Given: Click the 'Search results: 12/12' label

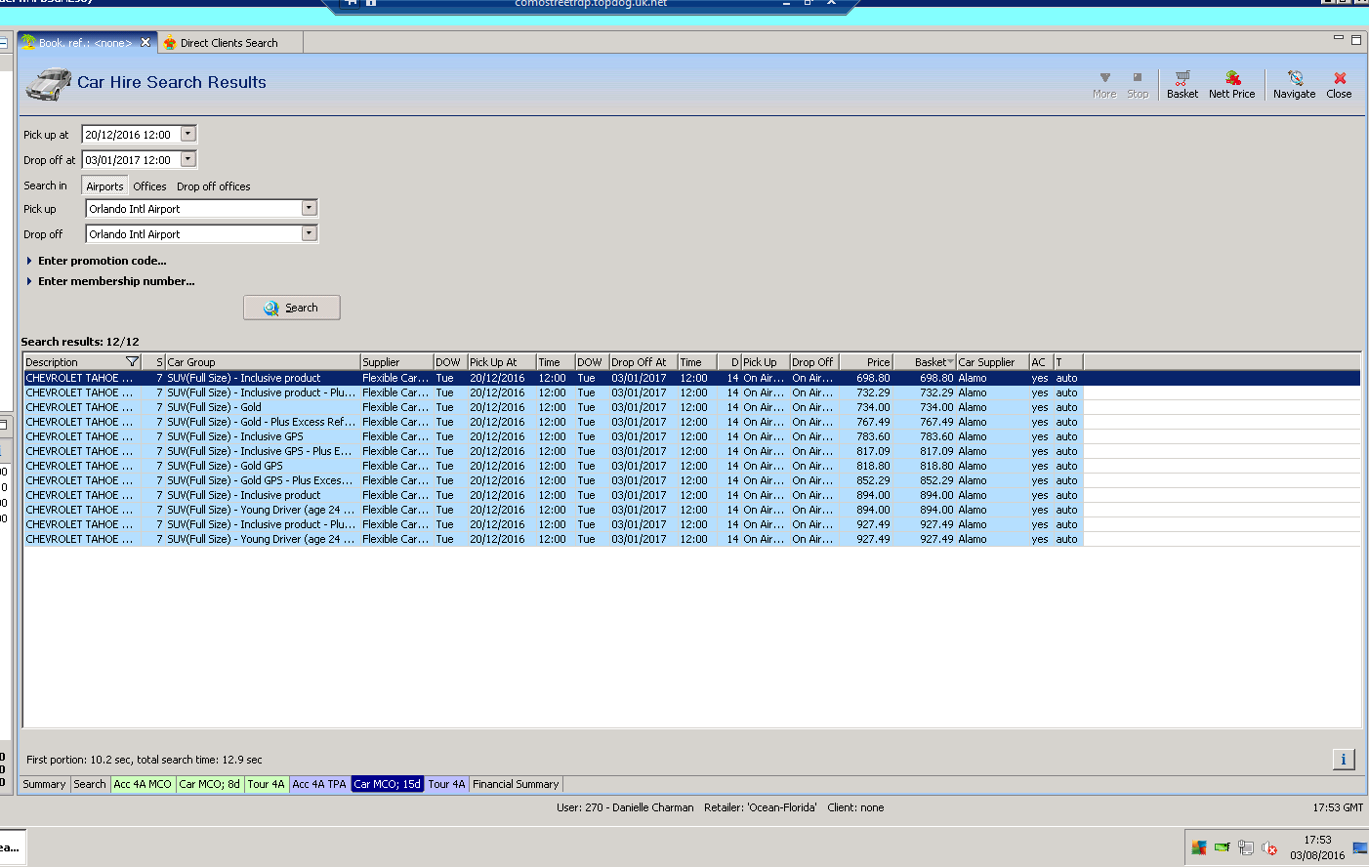Looking at the screenshot, I should pyautogui.click(x=80, y=342).
